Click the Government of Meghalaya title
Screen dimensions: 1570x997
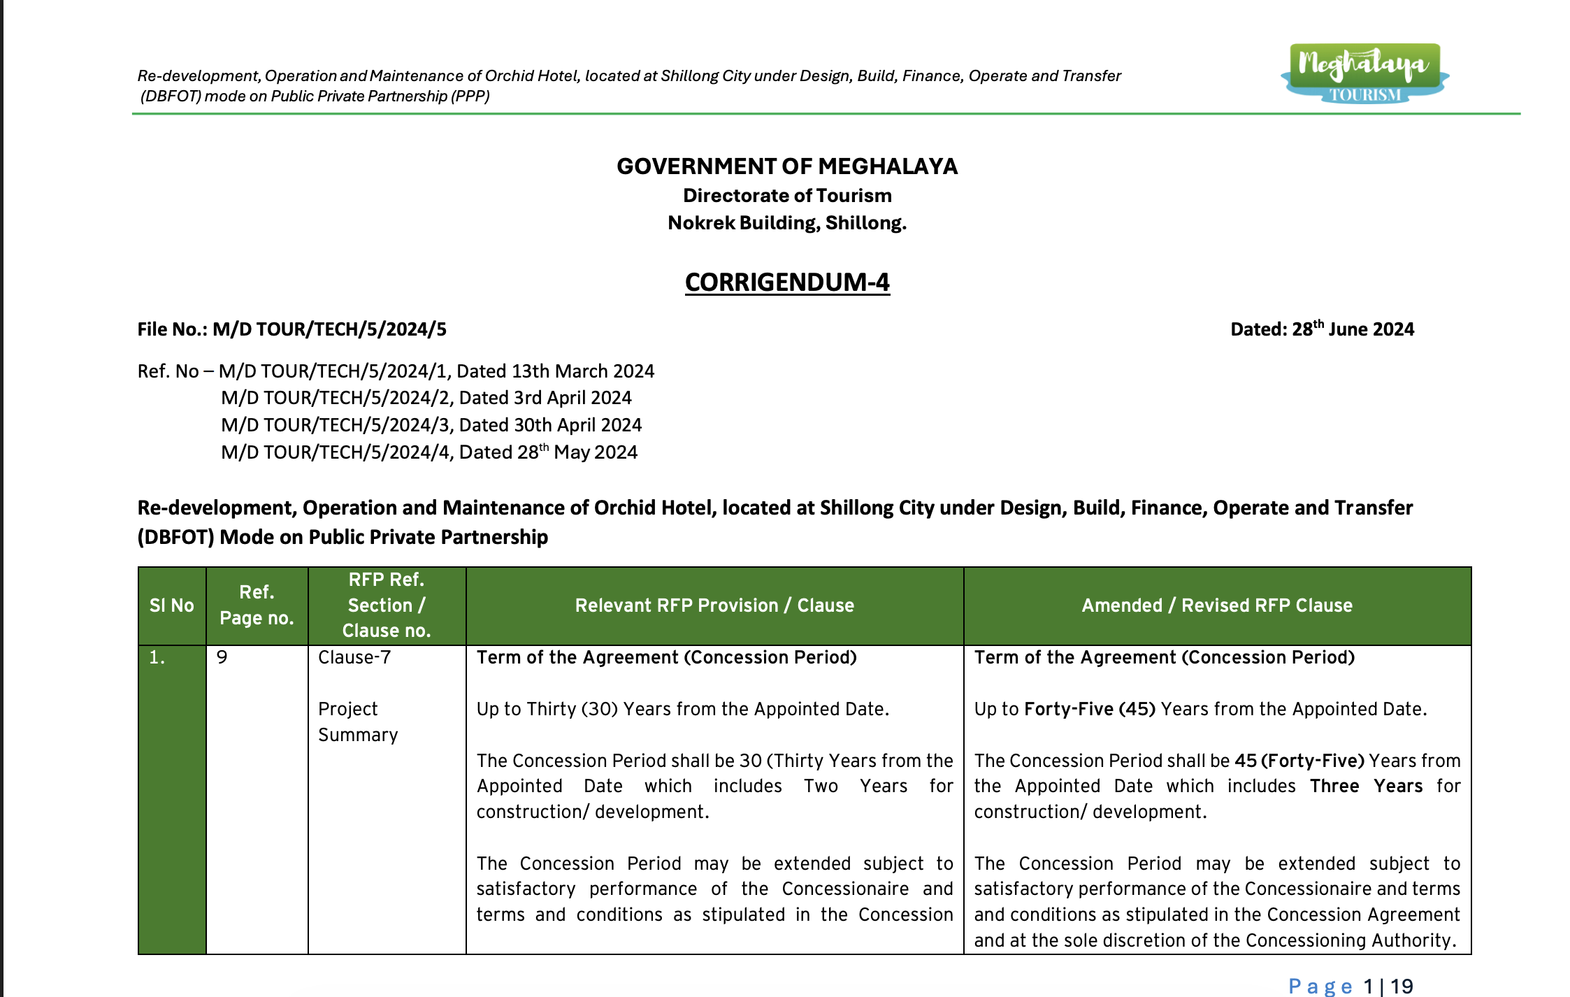pyautogui.click(x=787, y=166)
